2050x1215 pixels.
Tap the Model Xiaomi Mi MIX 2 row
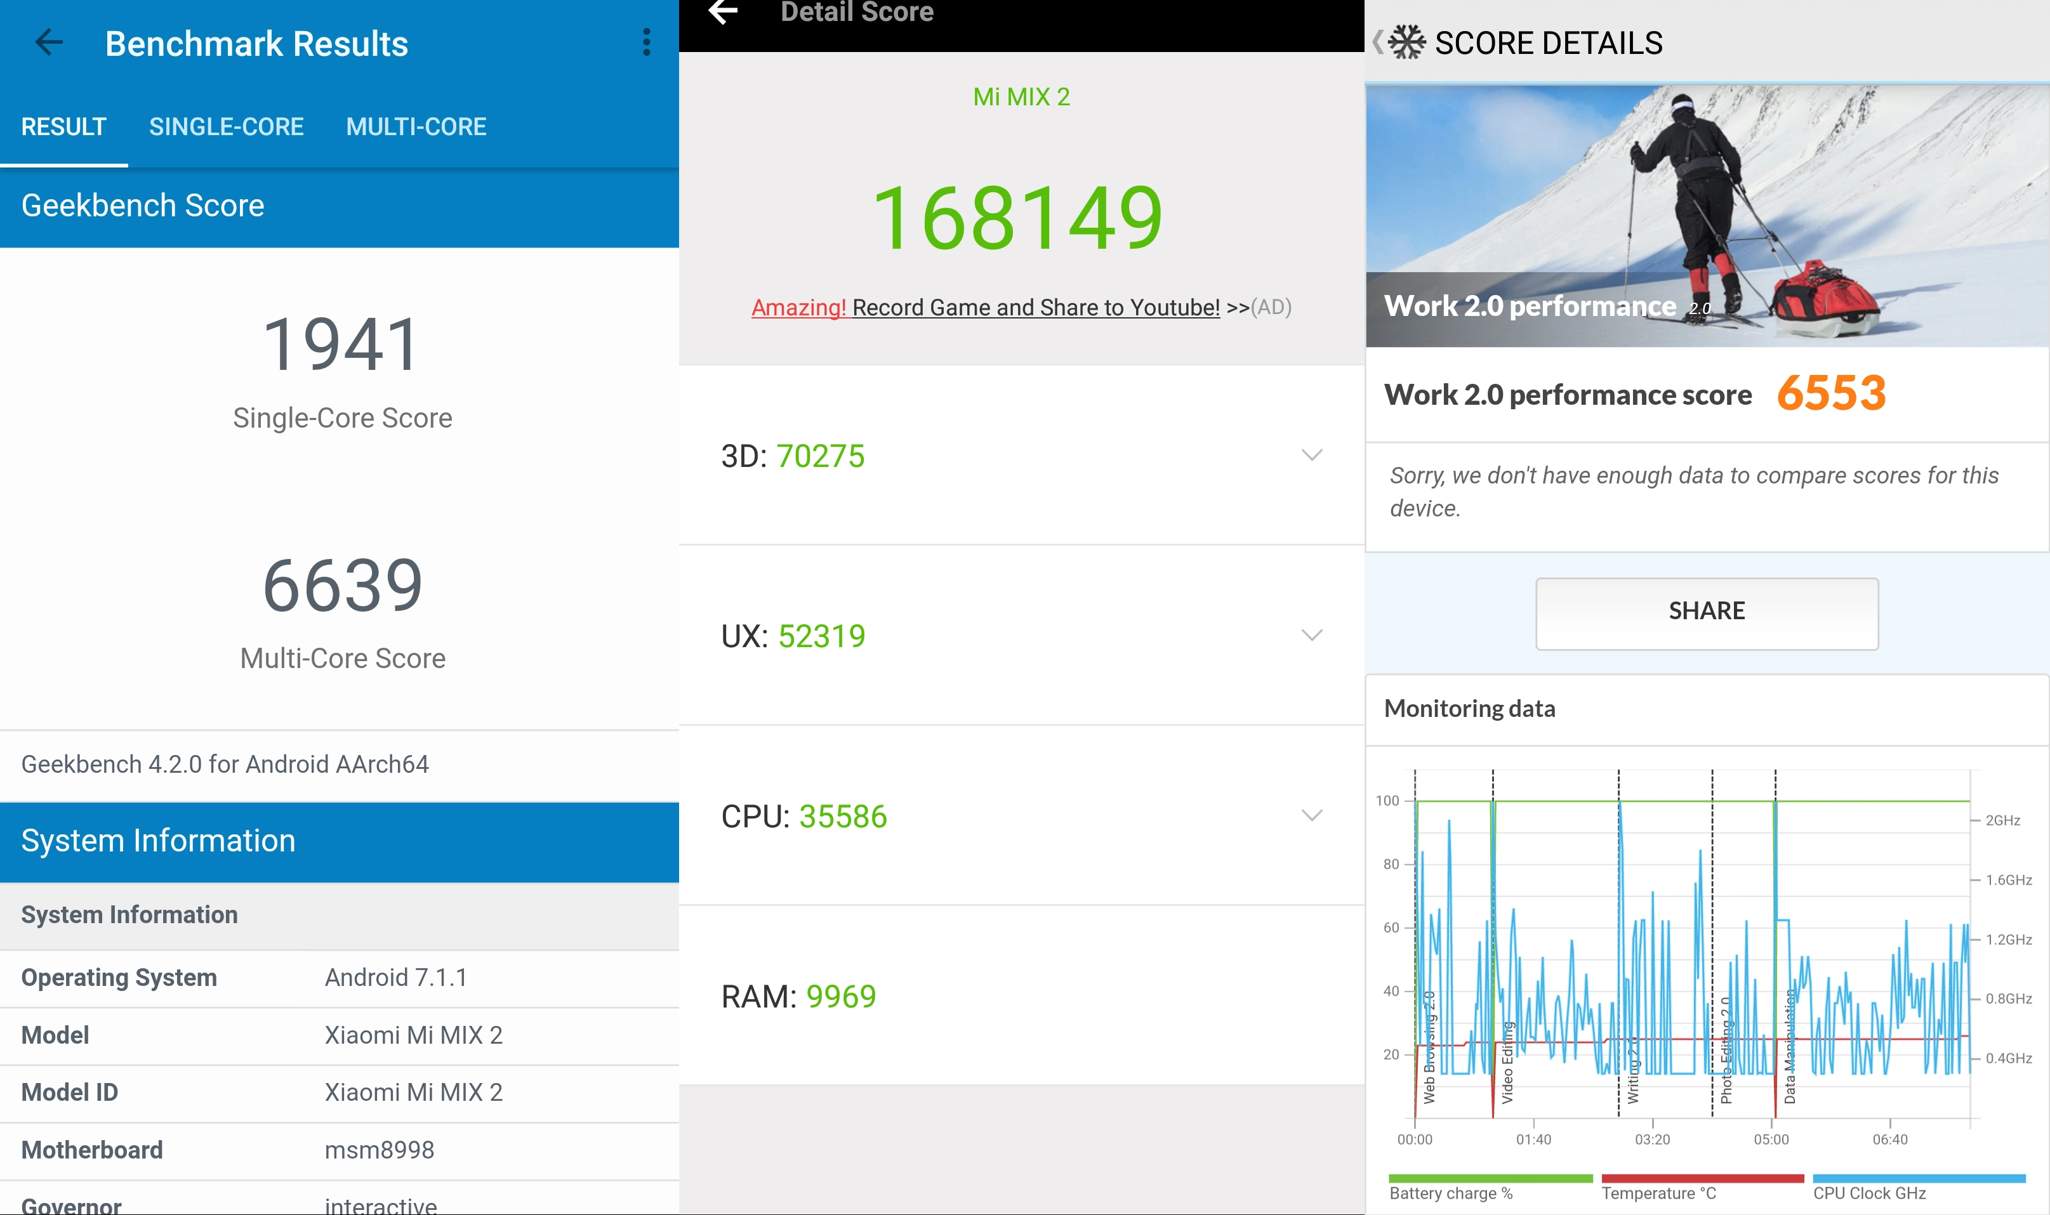coord(339,1035)
